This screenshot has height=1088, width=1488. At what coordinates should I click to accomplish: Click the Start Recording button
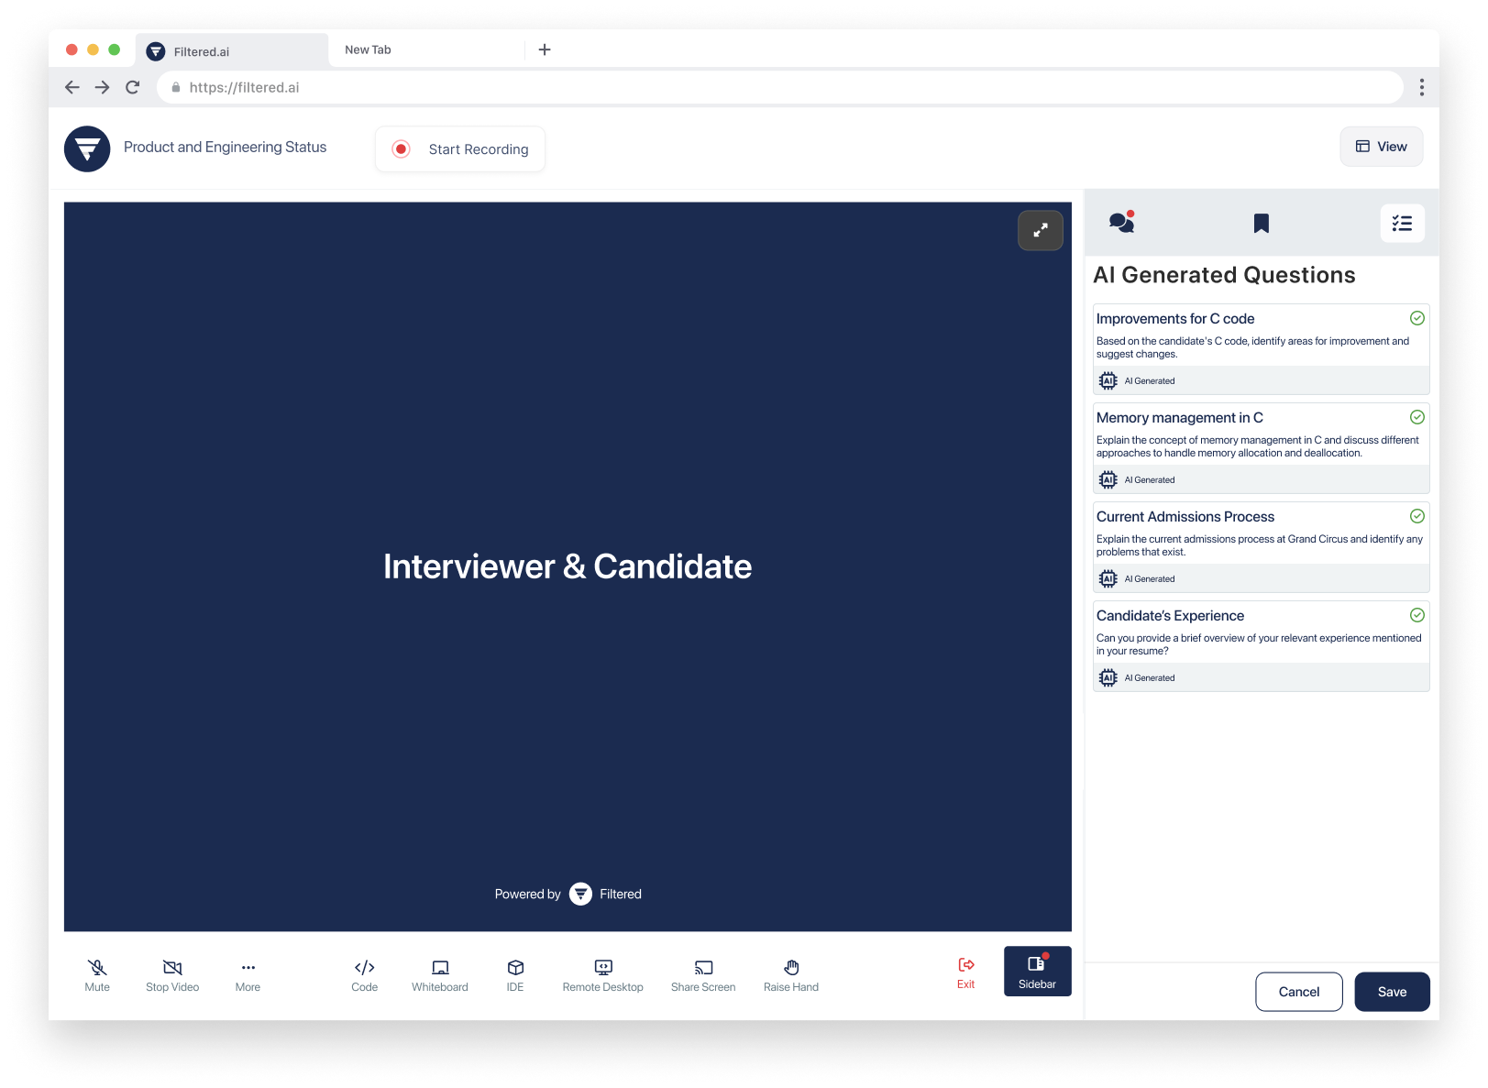[x=460, y=149]
